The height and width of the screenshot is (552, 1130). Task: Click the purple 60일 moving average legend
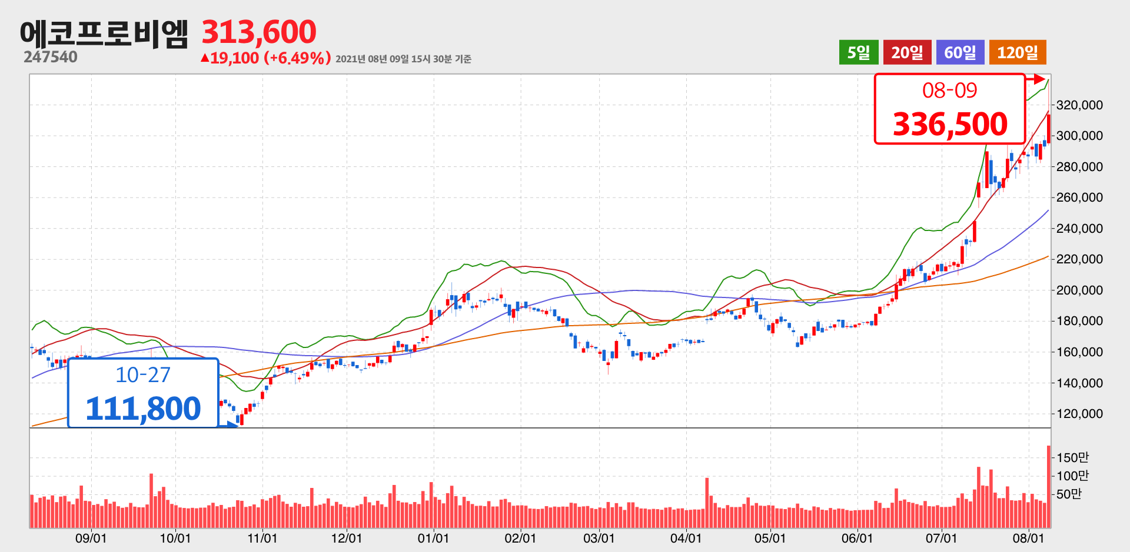(960, 52)
